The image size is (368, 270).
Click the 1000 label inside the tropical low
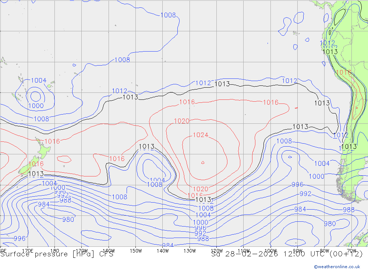click(36, 106)
